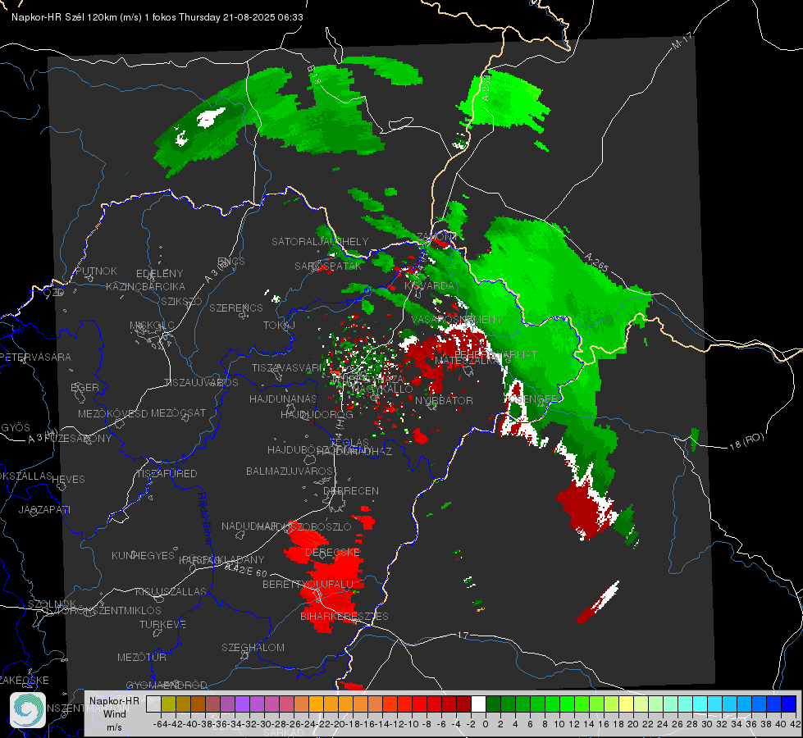Select the A-265 road label
803x738 pixels.
[596, 262]
